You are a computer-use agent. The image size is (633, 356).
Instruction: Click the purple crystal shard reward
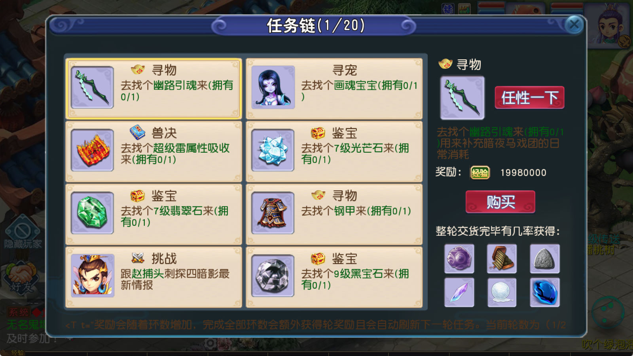tap(459, 292)
